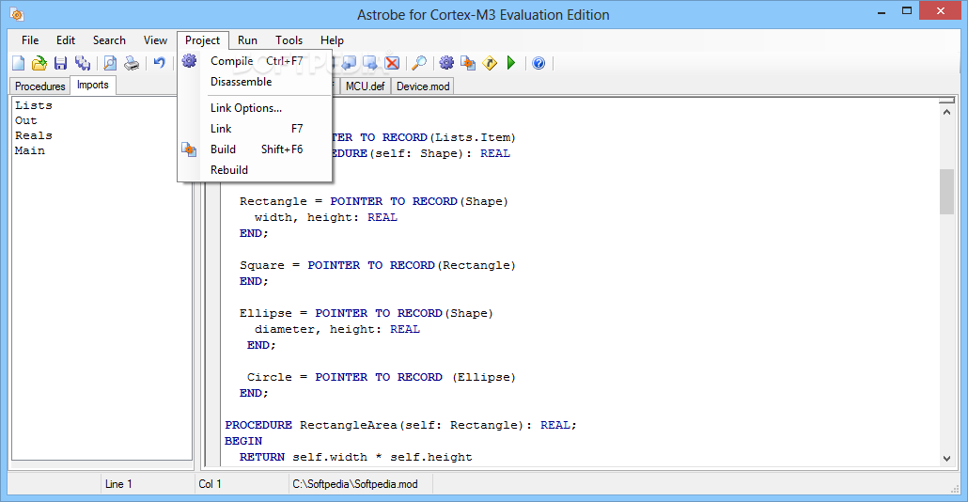Click the Astrobe application icon in title bar
Viewport: 968px width, 502px height.
(17, 14)
